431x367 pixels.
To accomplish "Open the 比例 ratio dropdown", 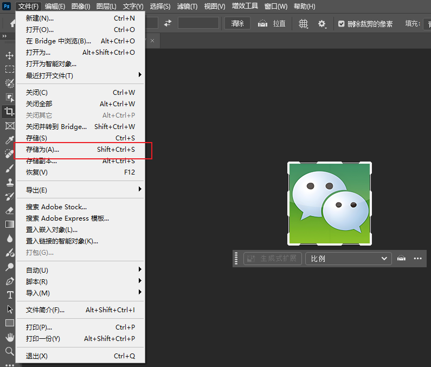I will (x=348, y=259).
